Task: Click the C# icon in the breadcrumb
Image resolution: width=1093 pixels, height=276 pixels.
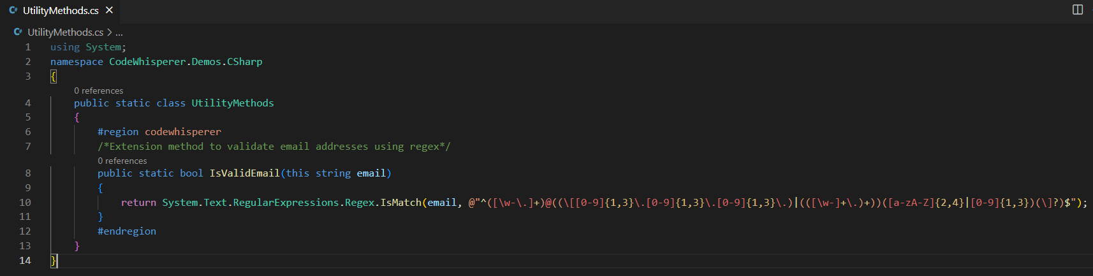Action: 18,32
